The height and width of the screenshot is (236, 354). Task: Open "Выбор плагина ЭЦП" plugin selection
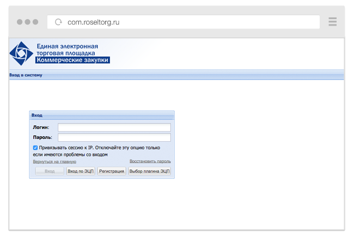click(149, 171)
